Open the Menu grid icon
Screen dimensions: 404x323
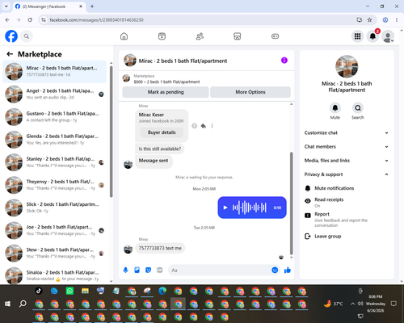pyautogui.click(x=357, y=36)
